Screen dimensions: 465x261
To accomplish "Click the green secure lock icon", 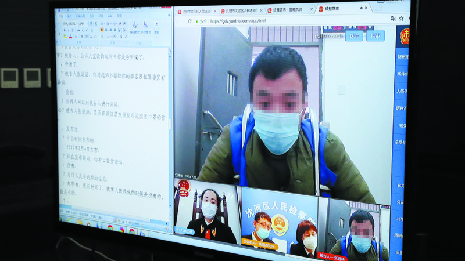I will coord(197,21).
